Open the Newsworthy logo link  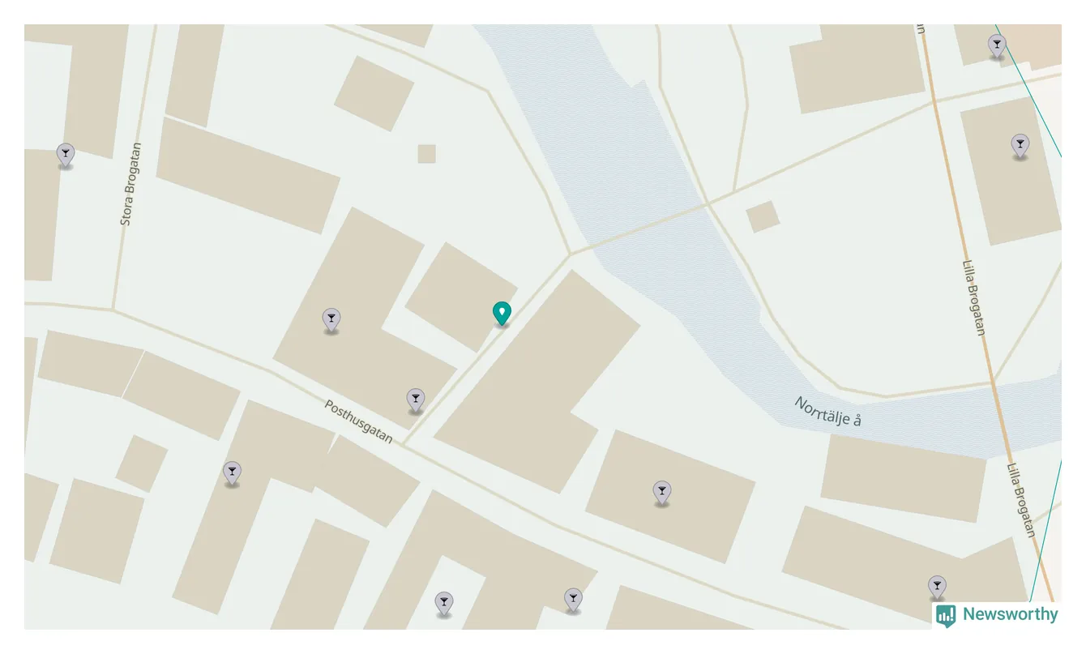tap(997, 615)
